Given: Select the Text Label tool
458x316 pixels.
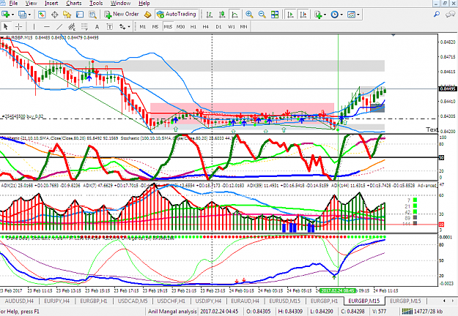Looking at the screenshot, I should [x=110, y=27].
